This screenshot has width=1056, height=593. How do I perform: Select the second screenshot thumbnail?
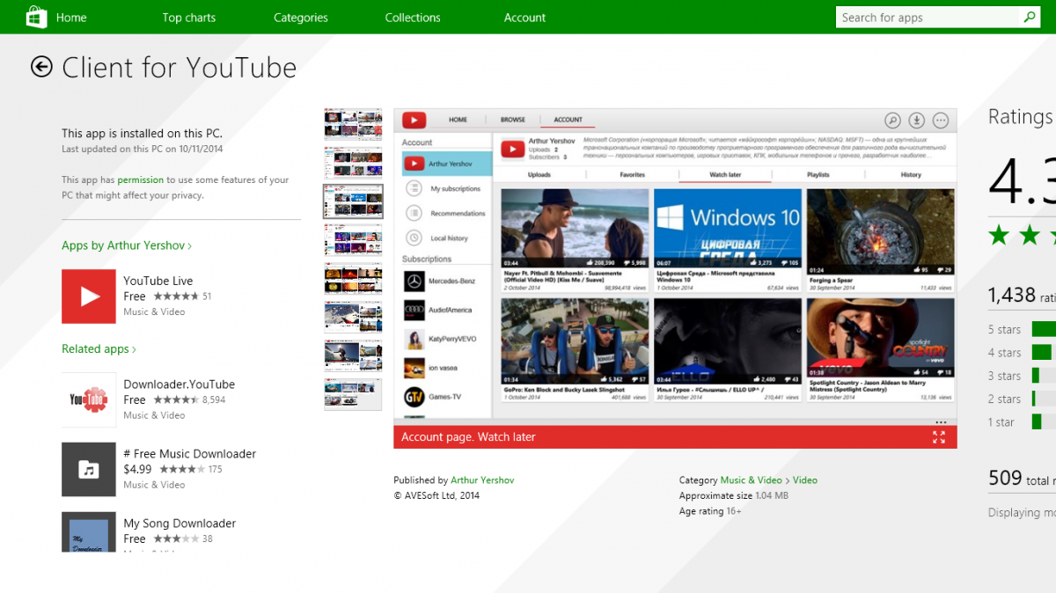pyautogui.click(x=353, y=163)
